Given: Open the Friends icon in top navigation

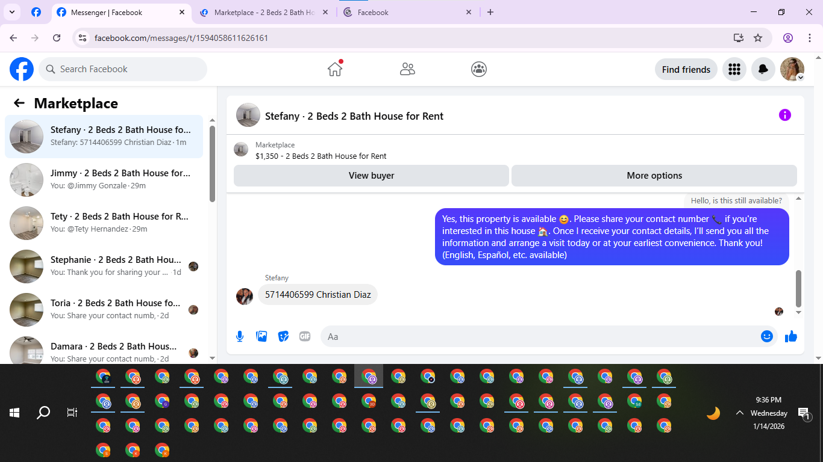Looking at the screenshot, I should pyautogui.click(x=407, y=69).
